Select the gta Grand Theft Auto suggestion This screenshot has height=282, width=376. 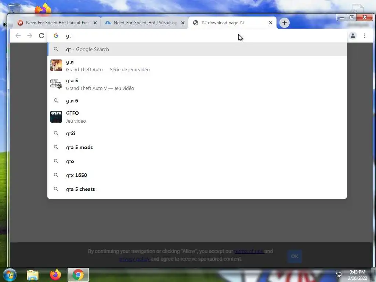[197, 65]
